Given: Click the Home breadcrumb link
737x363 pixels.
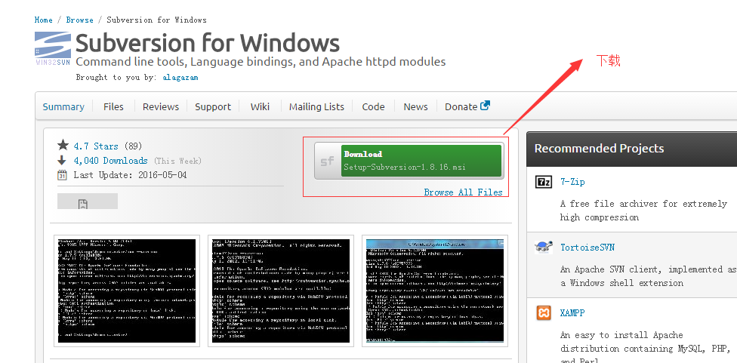Looking at the screenshot, I should [43, 20].
